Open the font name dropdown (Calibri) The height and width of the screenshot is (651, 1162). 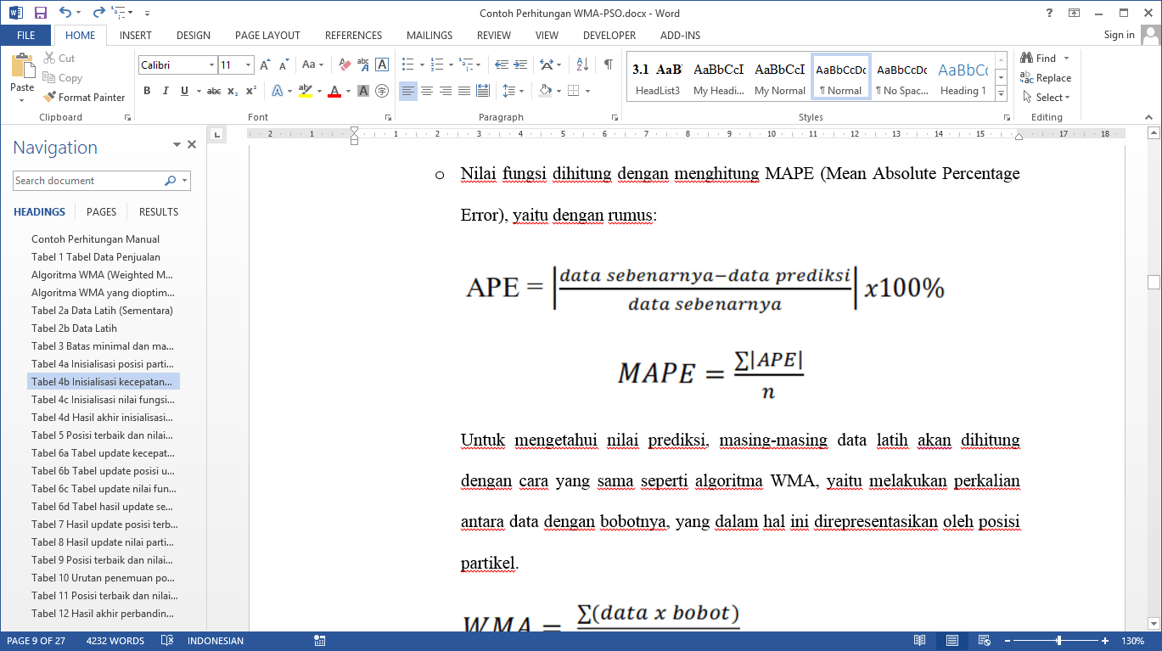point(211,65)
